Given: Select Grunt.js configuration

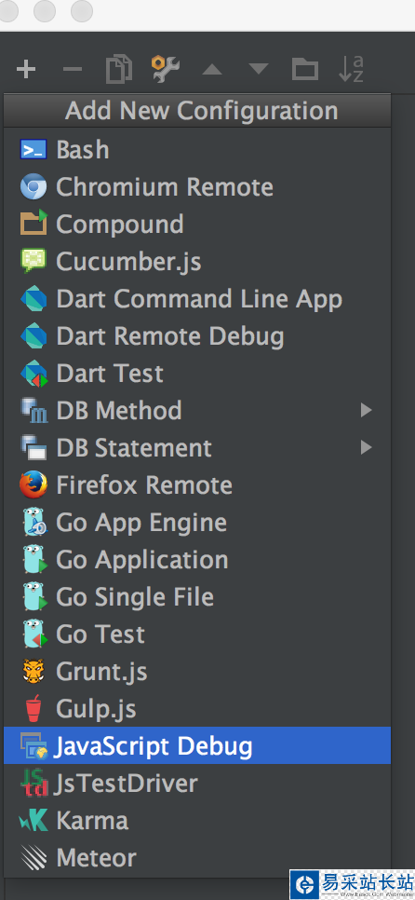Looking at the screenshot, I should [x=197, y=672].
